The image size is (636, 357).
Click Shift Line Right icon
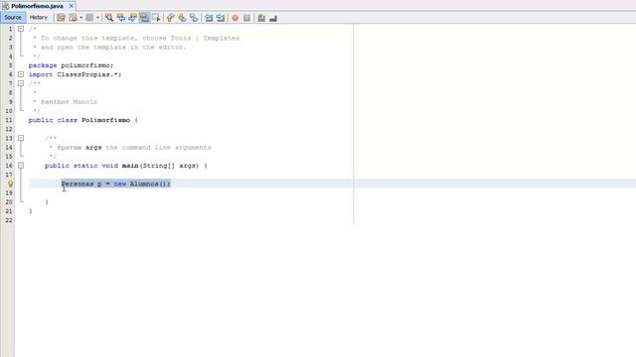pyautogui.click(x=221, y=18)
